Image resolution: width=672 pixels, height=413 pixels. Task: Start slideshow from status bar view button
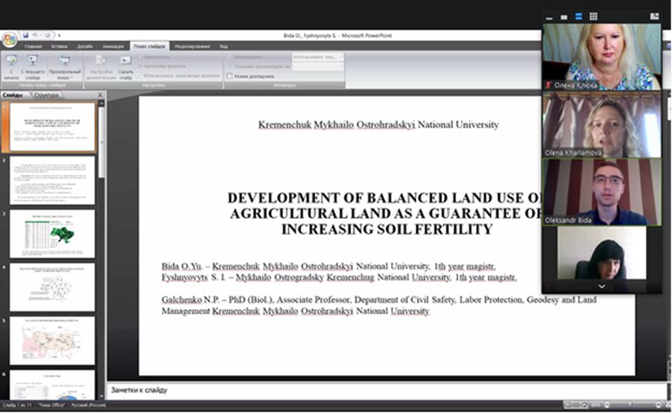tap(584, 405)
